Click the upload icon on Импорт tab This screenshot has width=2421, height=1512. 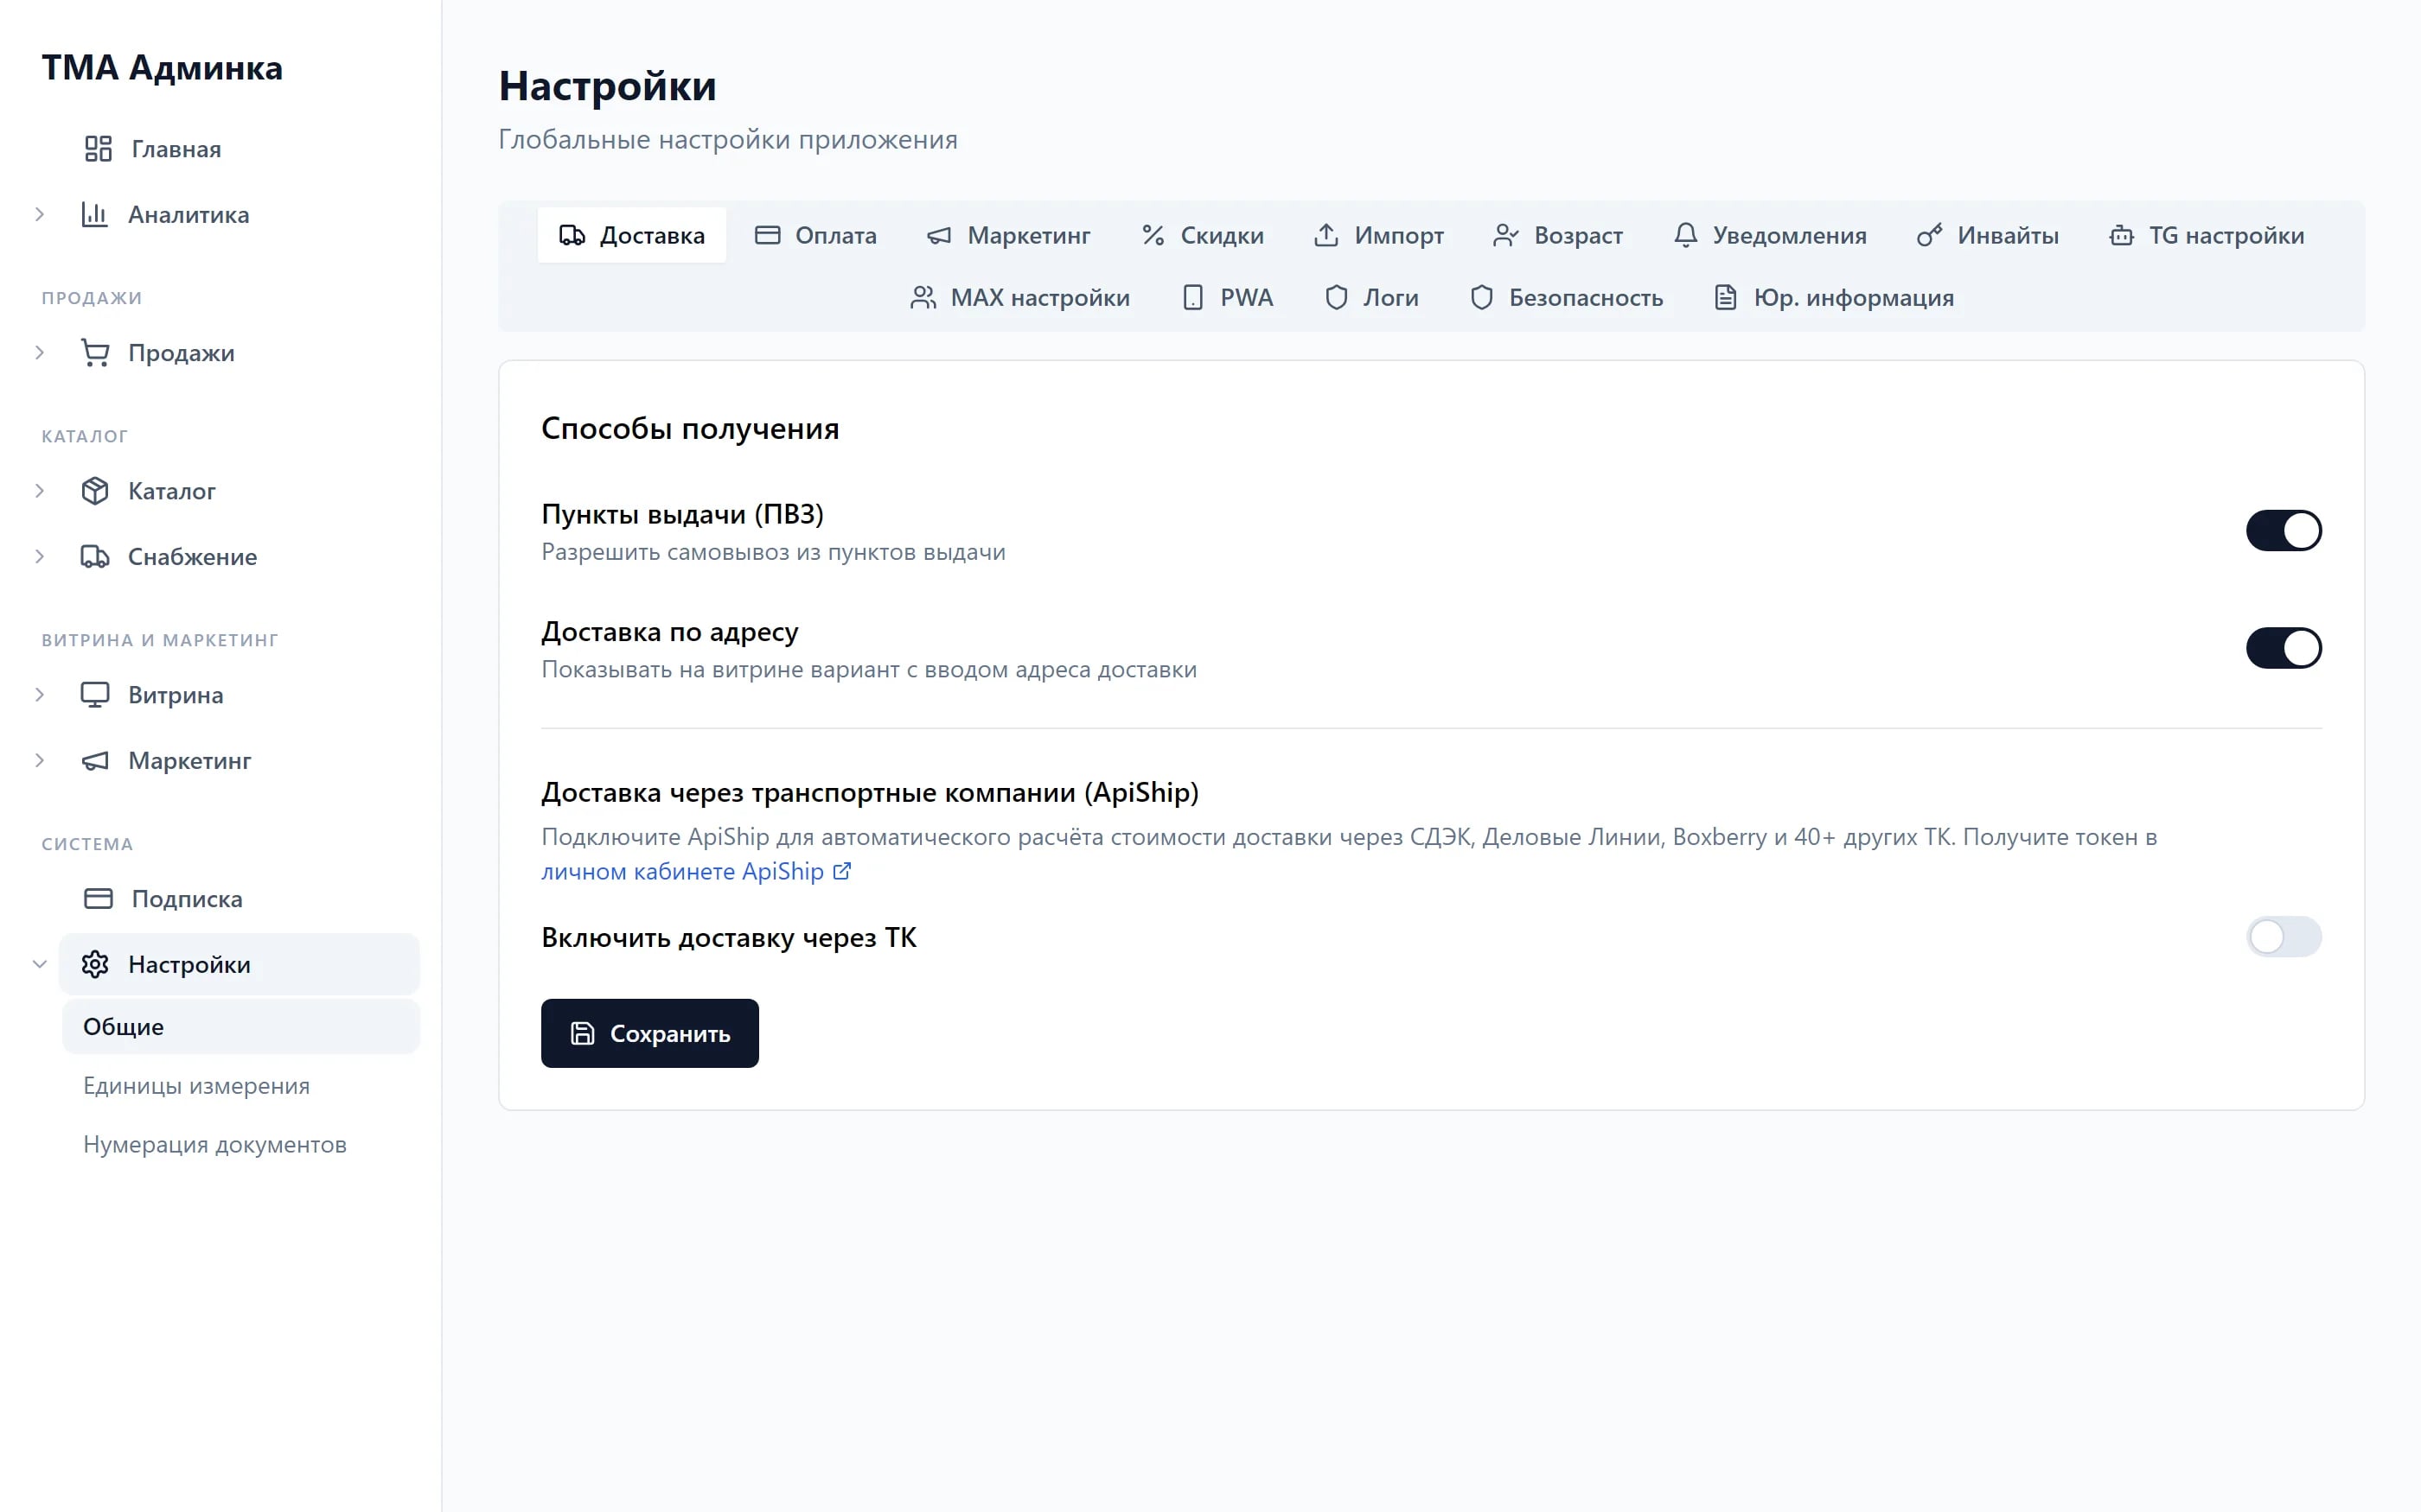(x=1326, y=235)
